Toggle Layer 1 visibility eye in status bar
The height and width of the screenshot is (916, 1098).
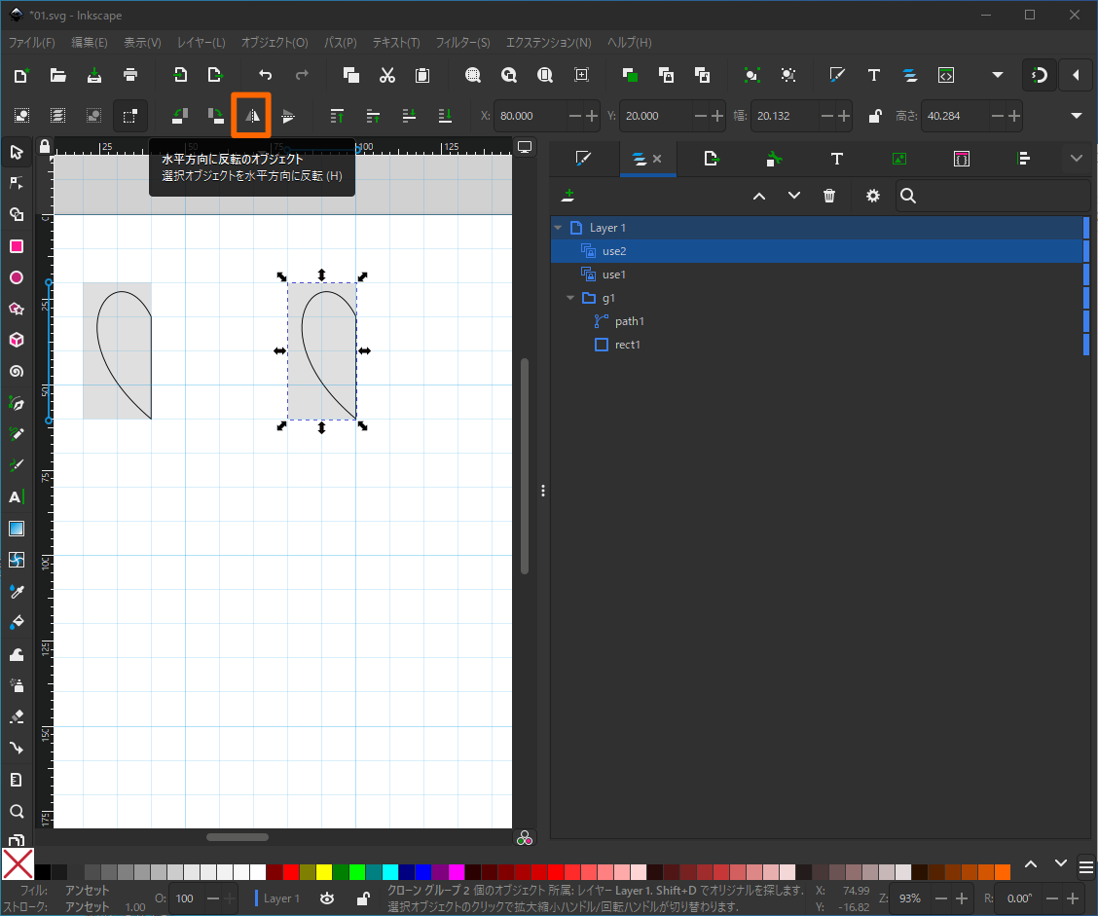click(326, 898)
